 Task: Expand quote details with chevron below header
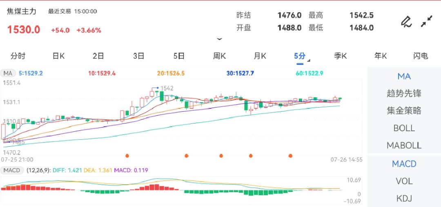(219, 39)
